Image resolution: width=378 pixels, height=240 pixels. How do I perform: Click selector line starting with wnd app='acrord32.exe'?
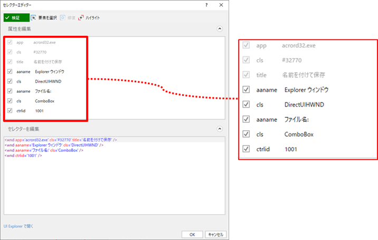pos(61,140)
